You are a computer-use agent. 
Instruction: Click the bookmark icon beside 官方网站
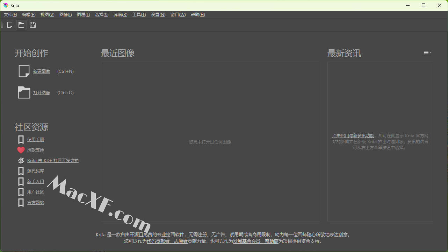21,203
